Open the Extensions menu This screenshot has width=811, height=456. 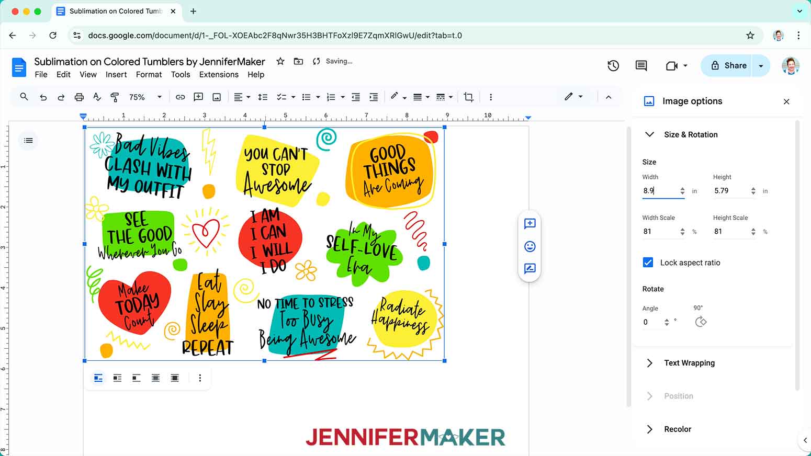pyautogui.click(x=219, y=75)
